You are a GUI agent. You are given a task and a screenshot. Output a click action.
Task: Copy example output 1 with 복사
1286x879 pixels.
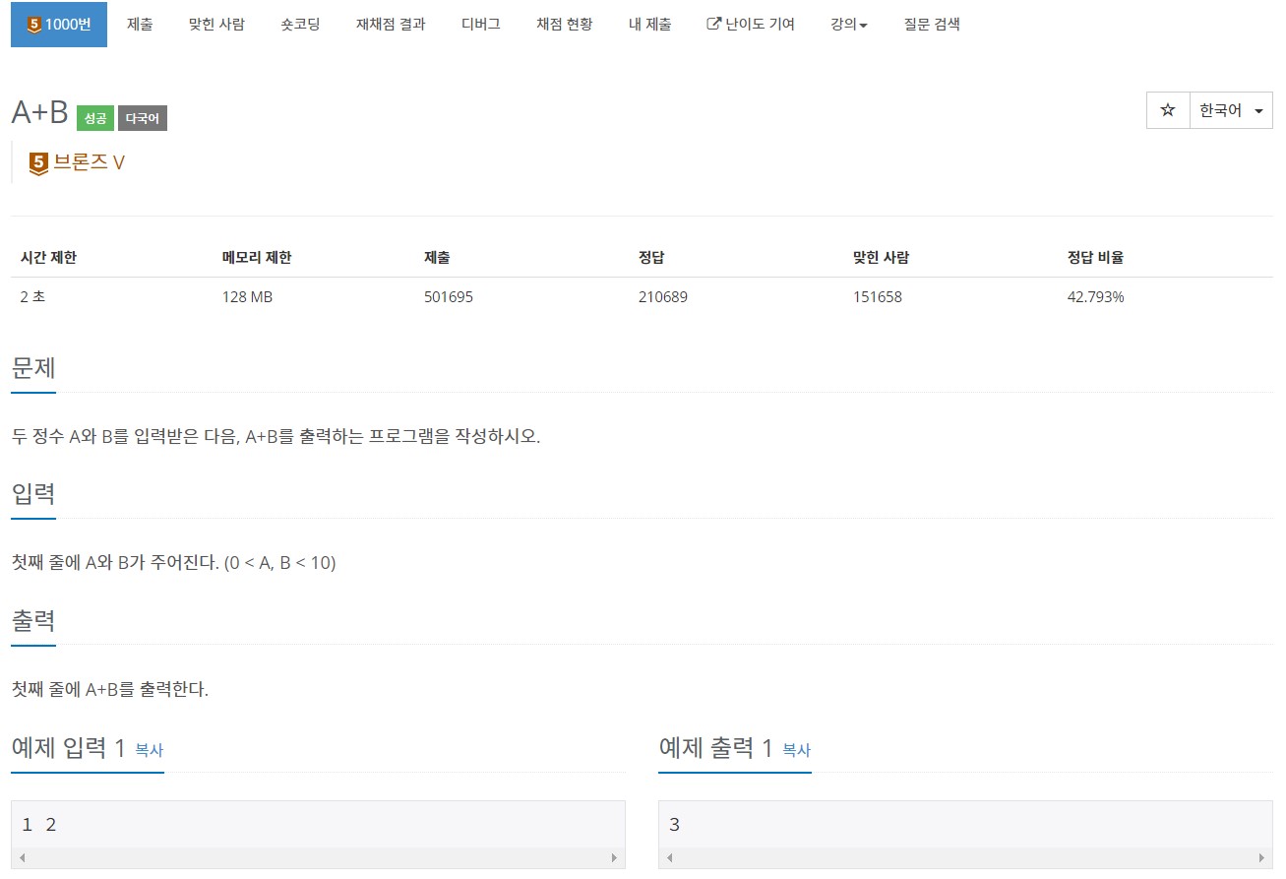coord(796,750)
